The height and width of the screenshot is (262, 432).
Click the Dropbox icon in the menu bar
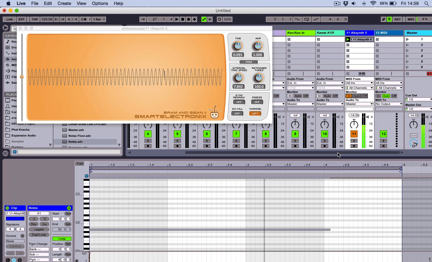[x=346, y=3]
